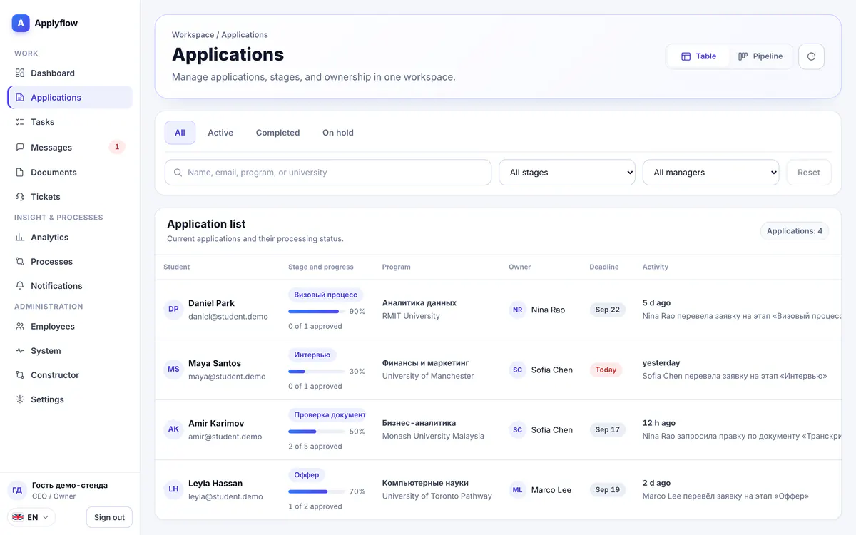This screenshot has height=535, width=856.
Task: Open the All stages dropdown
Action: pyautogui.click(x=567, y=173)
